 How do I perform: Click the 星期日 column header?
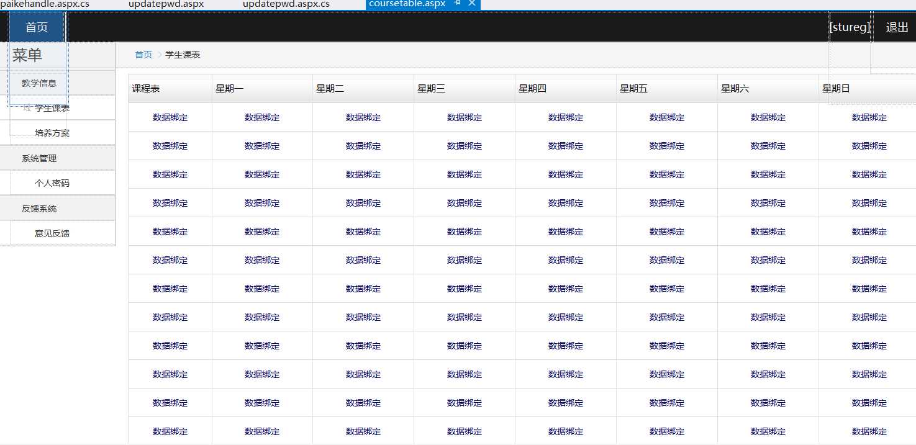click(x=868, y=89)
